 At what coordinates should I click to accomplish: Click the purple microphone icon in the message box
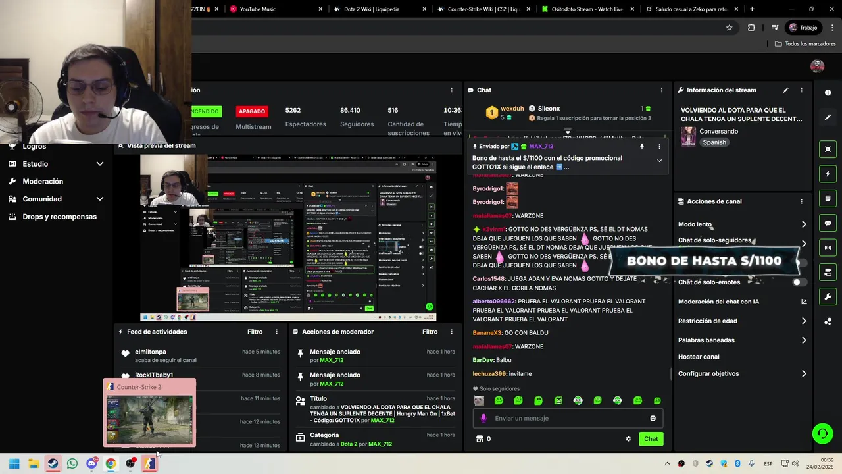click(x=483, y=418)
